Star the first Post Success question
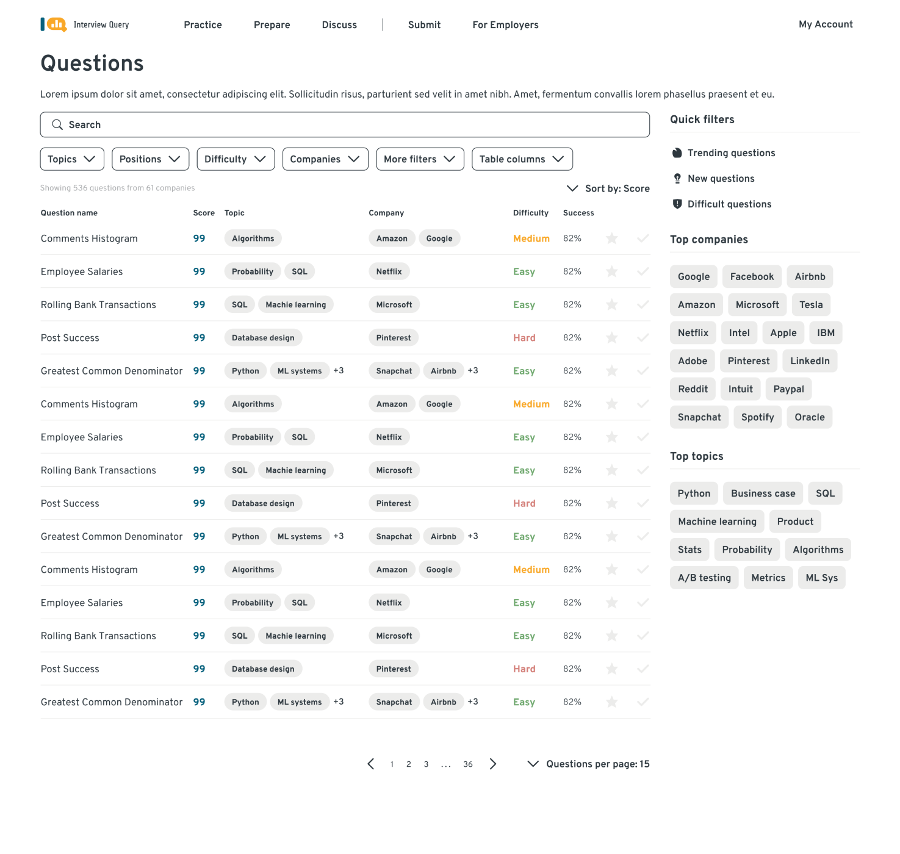Image resolution: width=900 pixels, height=854 pixels. pos(612,338)
